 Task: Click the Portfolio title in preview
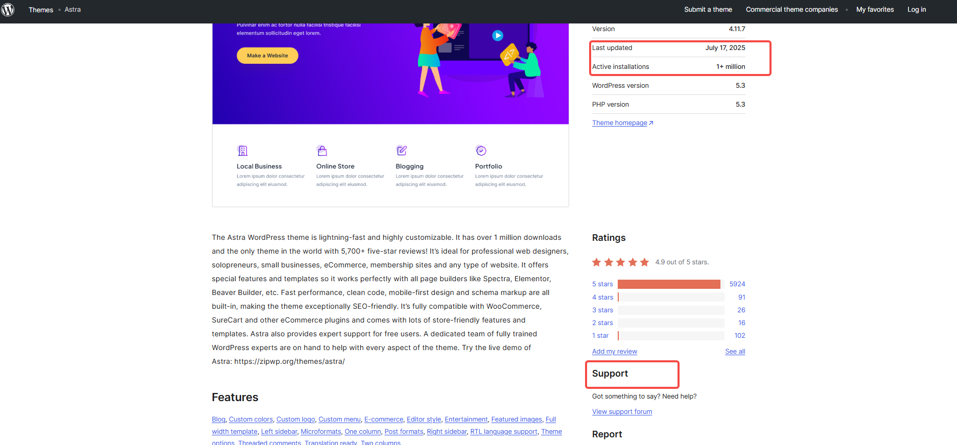click(x=488, y=166)
